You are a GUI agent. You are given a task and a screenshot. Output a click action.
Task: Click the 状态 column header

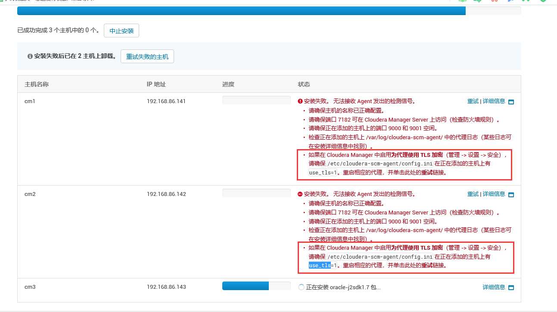(304, 84)
